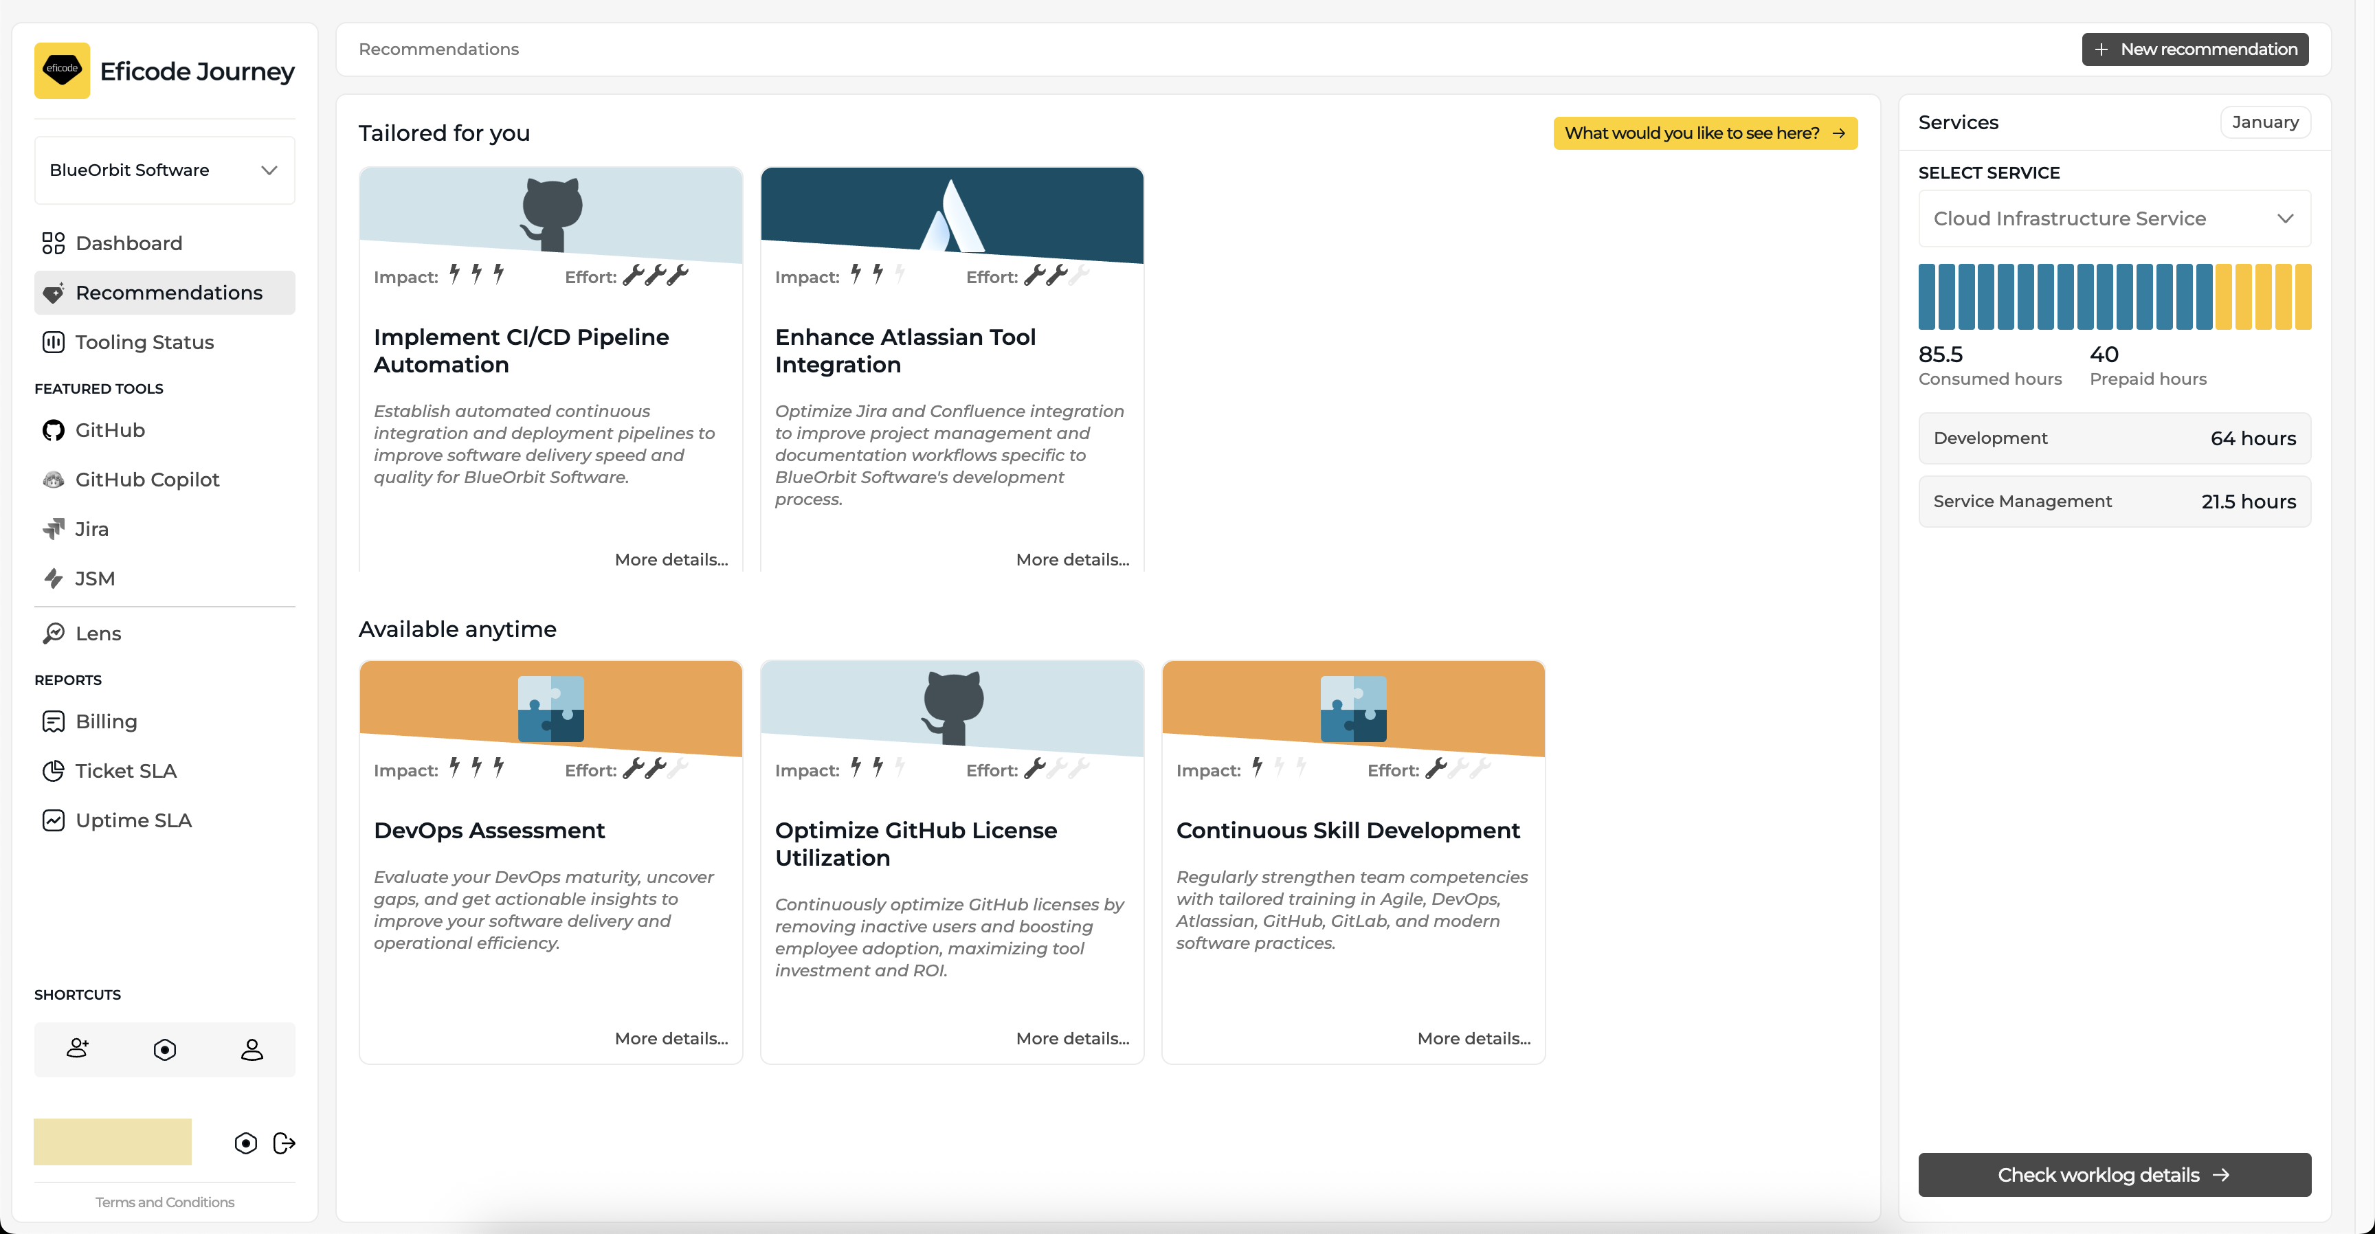The image size is (2375, 1234).
Task: Click the New recommendation button
Action: click(x=2194, y=49)
